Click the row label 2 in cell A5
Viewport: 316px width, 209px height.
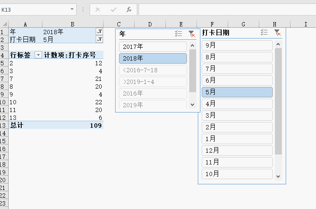(26, 63)
